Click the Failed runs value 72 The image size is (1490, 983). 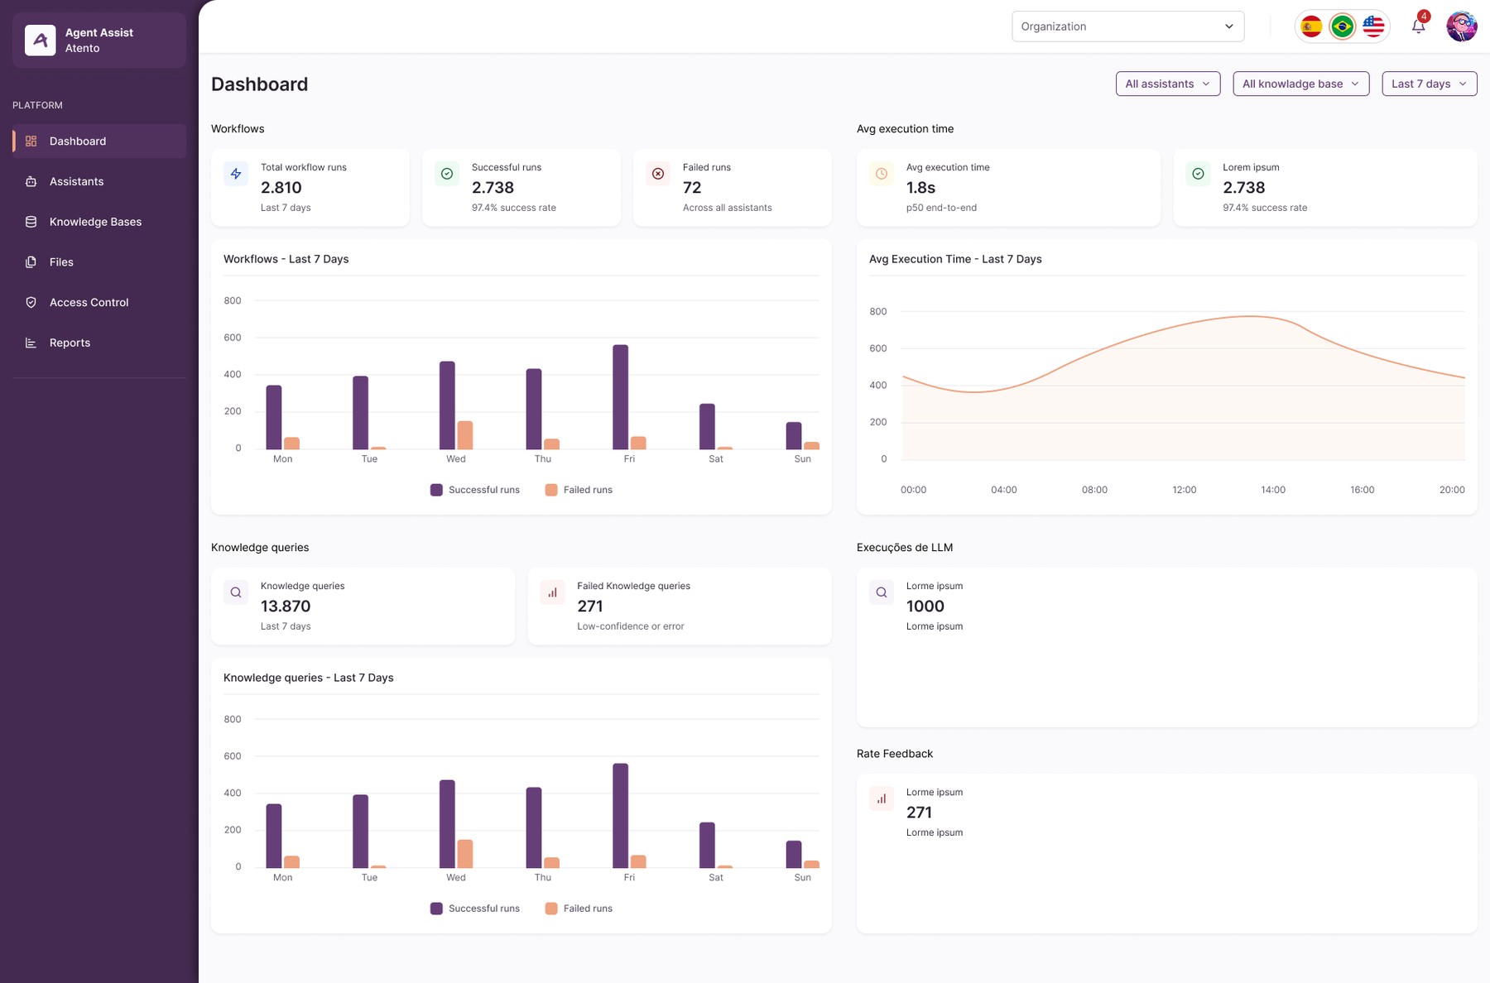coord(692,188)
